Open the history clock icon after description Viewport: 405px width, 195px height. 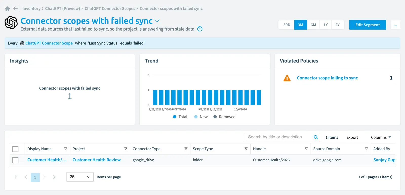[x=200, y=29]
